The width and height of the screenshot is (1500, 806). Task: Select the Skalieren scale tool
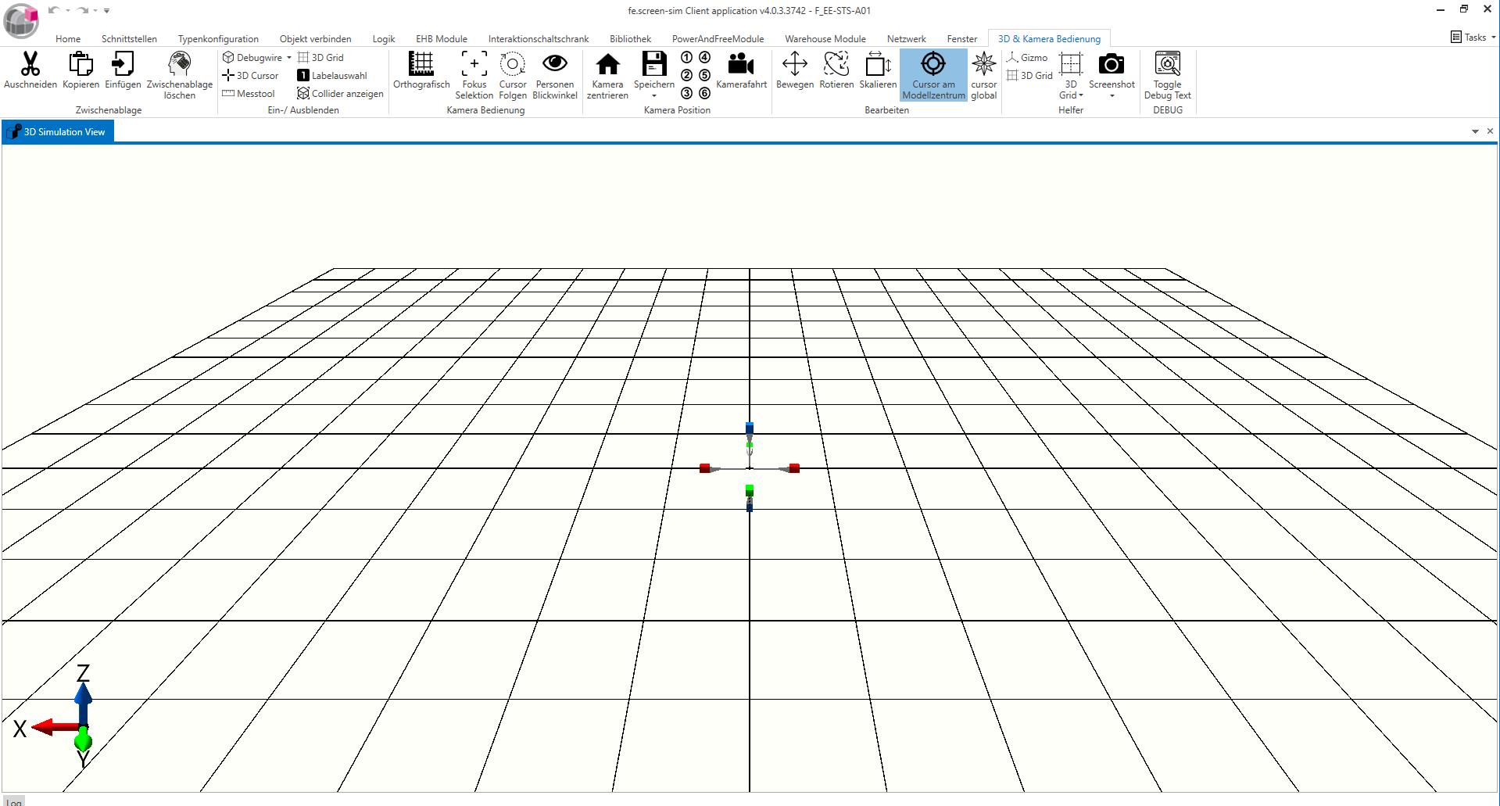click(878, 70)
